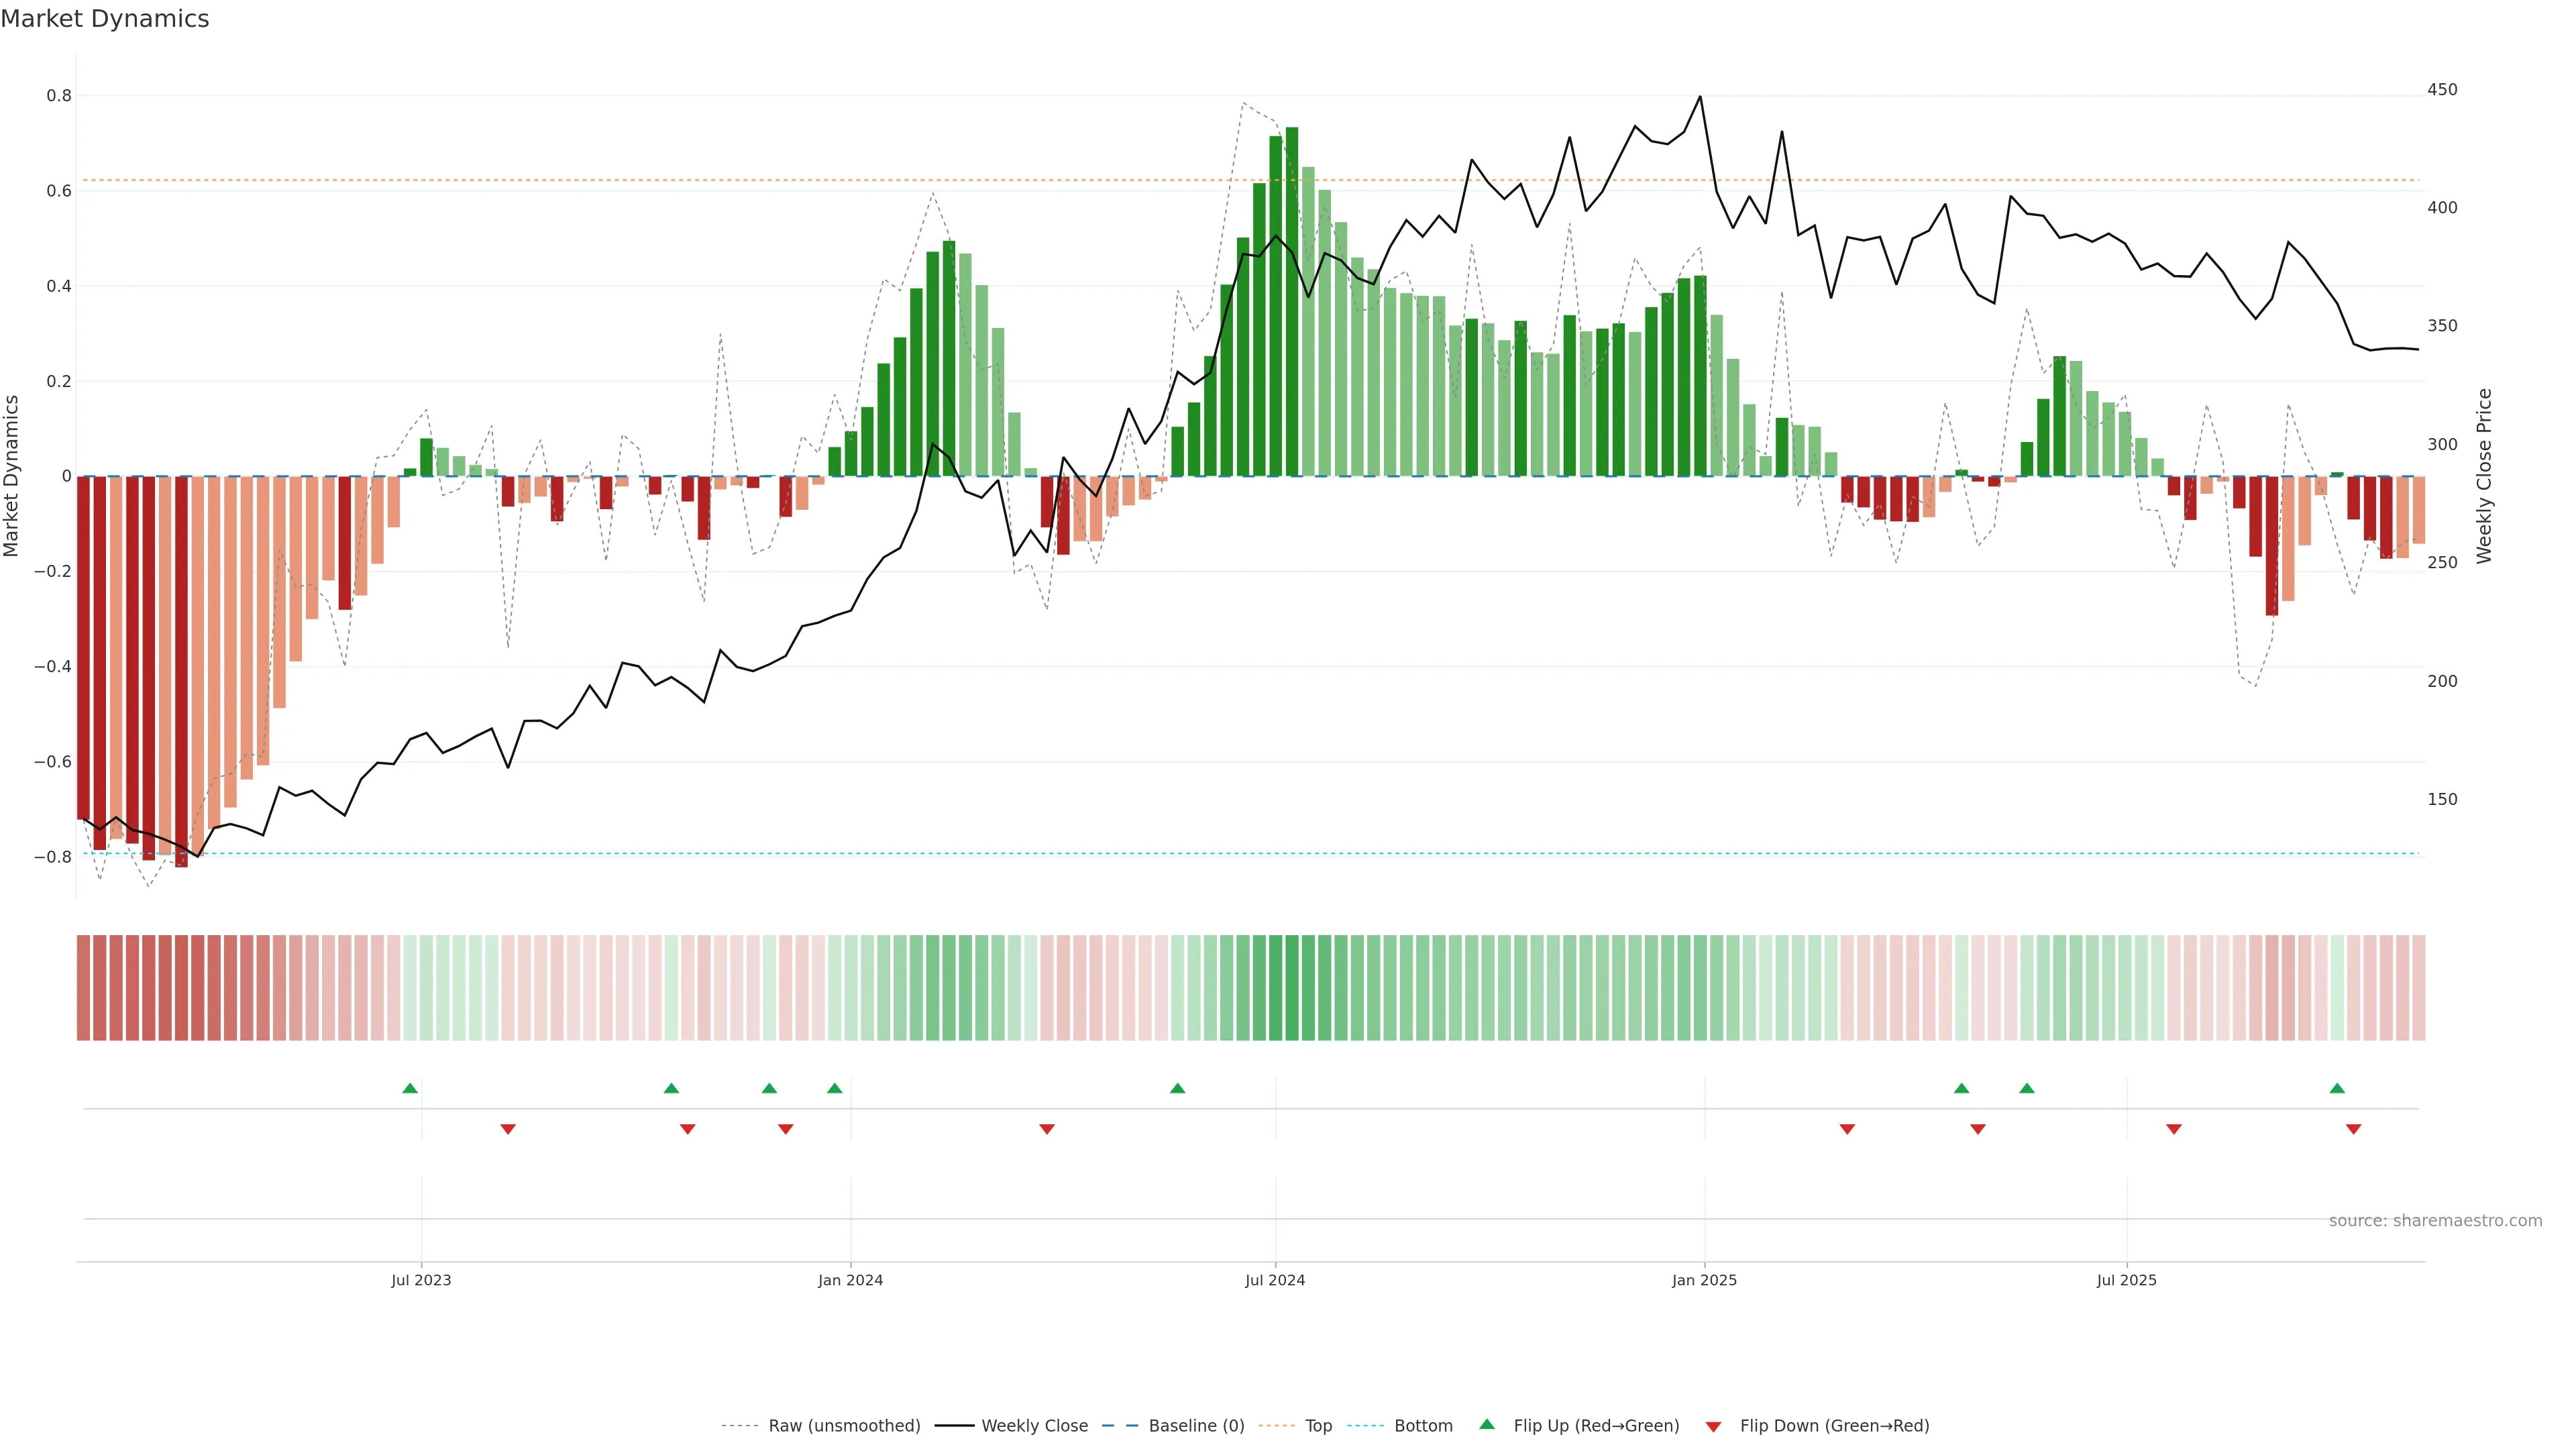Hide the Top threshold legend entry
2576x1449 pixels.
click(1318, 1426)
